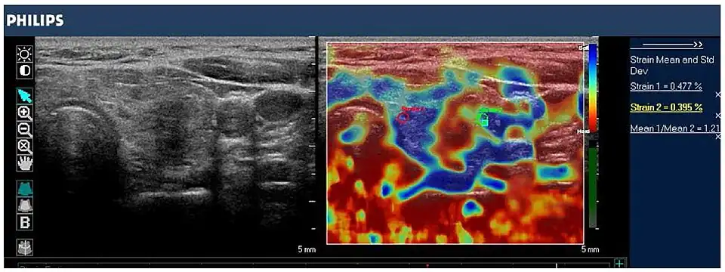Screen dimensions: 725x272
Task: Collapse the results panel double-arrow
Action: pyautogui.click(x=667, y=45)
